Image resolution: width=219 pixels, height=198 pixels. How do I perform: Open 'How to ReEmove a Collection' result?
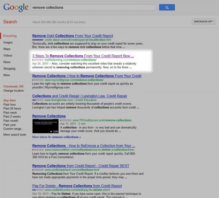click(x=83, y=146)
